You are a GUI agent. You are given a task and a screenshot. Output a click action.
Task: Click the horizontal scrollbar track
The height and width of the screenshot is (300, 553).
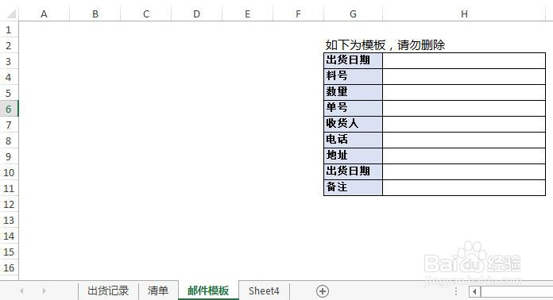click(x=516, y=291)
